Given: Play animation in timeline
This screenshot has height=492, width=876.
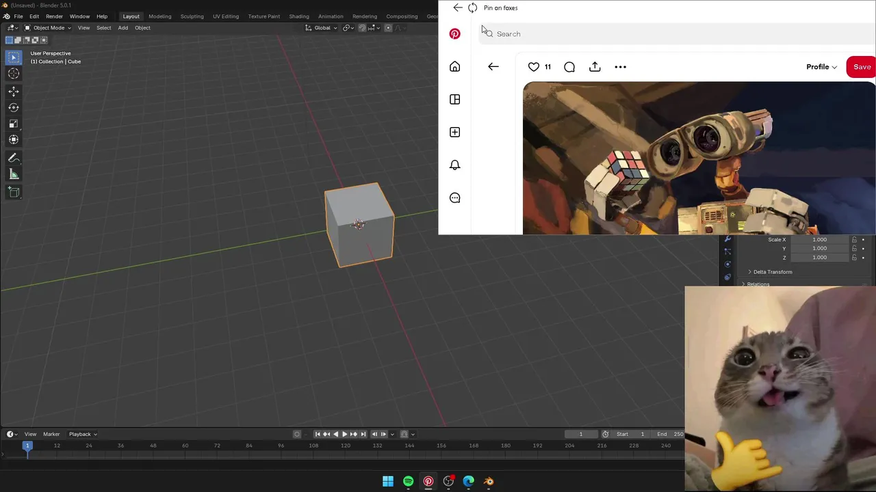Looking at the screenshot, I should (x=345, y=434).
